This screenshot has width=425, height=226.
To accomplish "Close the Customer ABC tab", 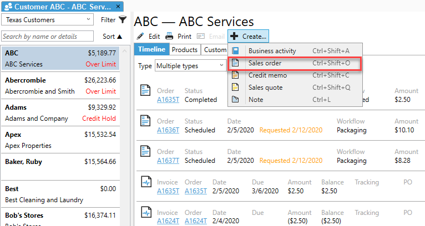I will [118, 6].
